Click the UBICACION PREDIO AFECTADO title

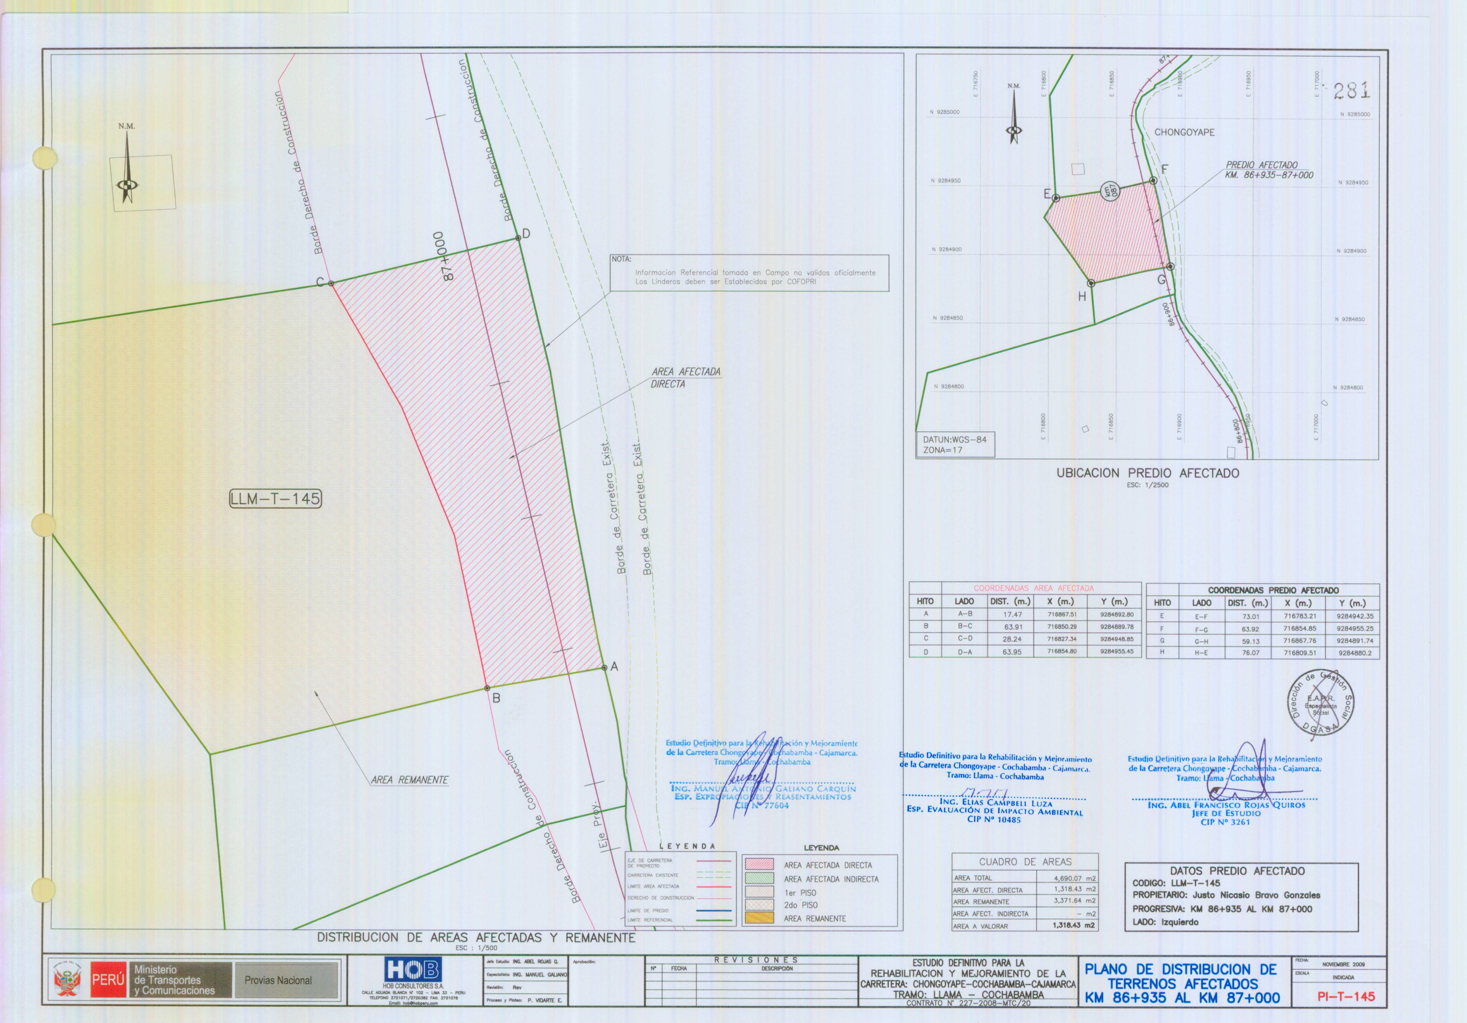click(1147, 473)
